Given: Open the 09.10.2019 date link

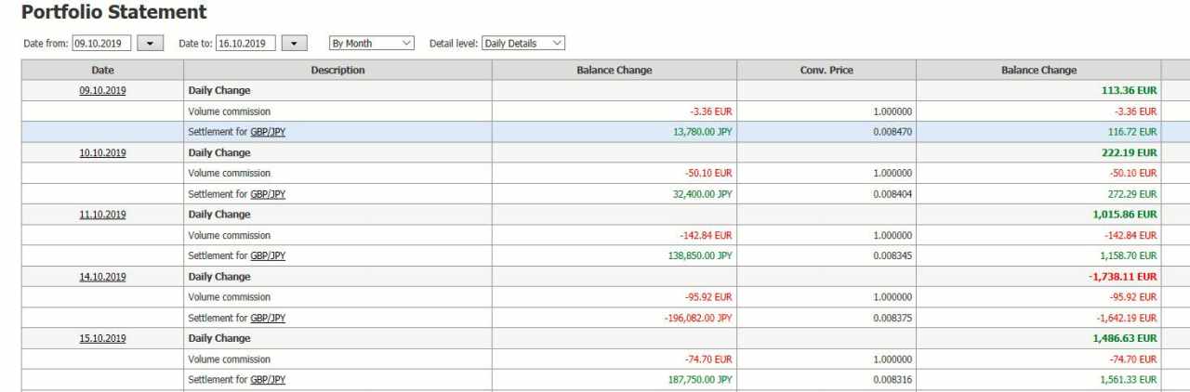Looking at the screenshot, I should (102, 91).
